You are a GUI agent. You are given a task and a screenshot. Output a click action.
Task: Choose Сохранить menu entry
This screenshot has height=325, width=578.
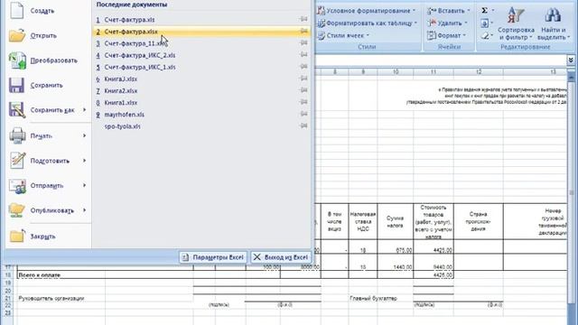coord(49,85)
